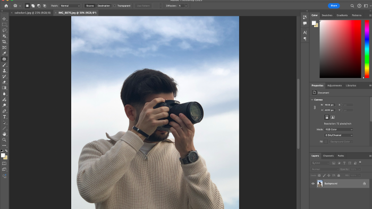Select the Object Selection tool
The height and width of the screenshot is (209, 372).
[x=4, y=36]
